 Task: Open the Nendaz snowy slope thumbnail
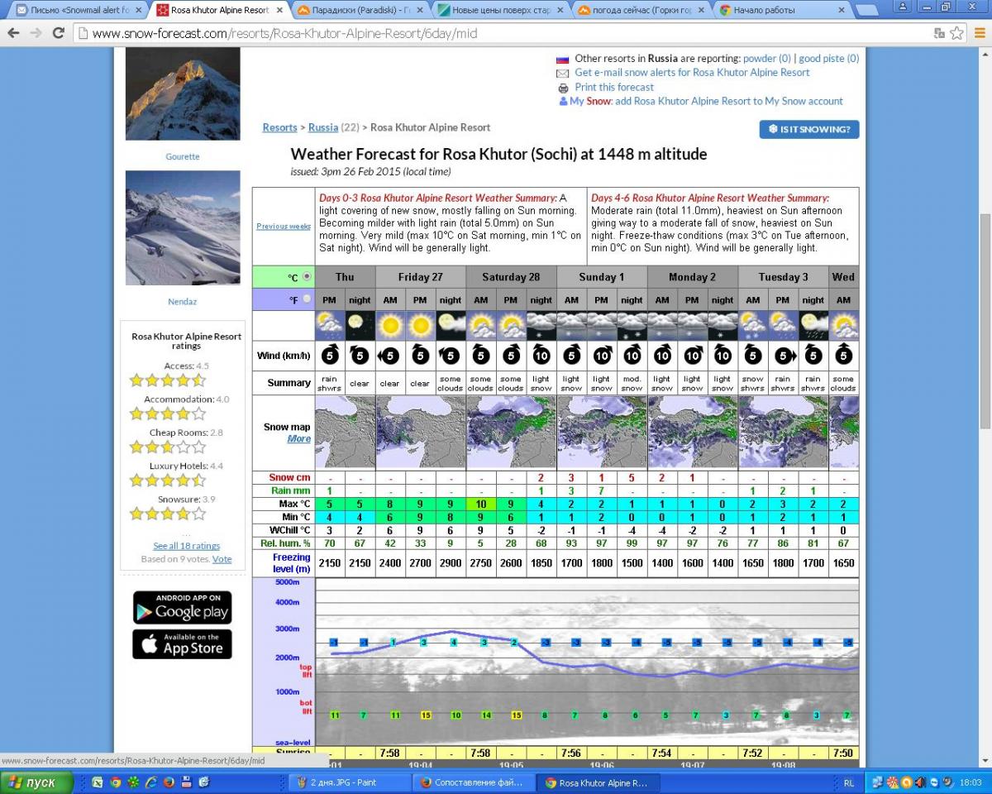183,228
